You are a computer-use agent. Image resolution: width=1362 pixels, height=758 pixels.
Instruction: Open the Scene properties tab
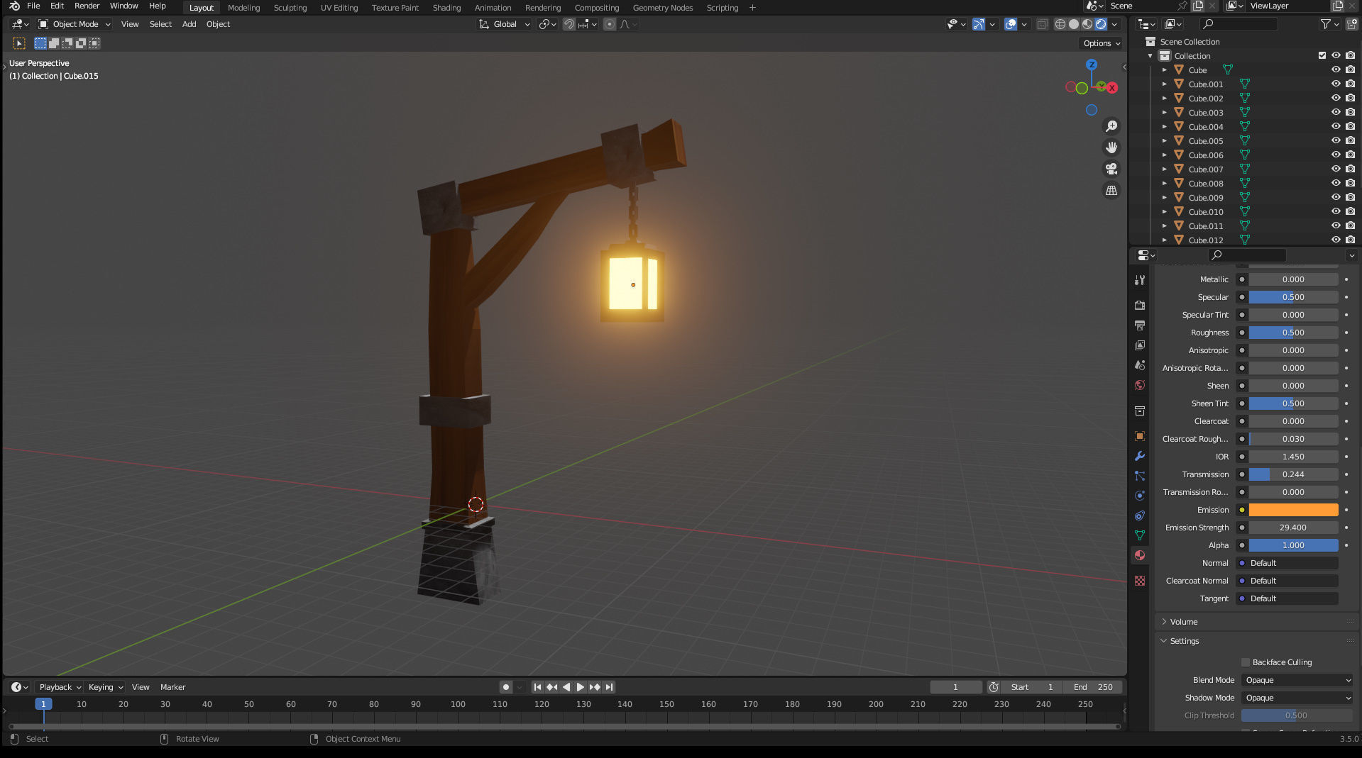[1140, 365]
